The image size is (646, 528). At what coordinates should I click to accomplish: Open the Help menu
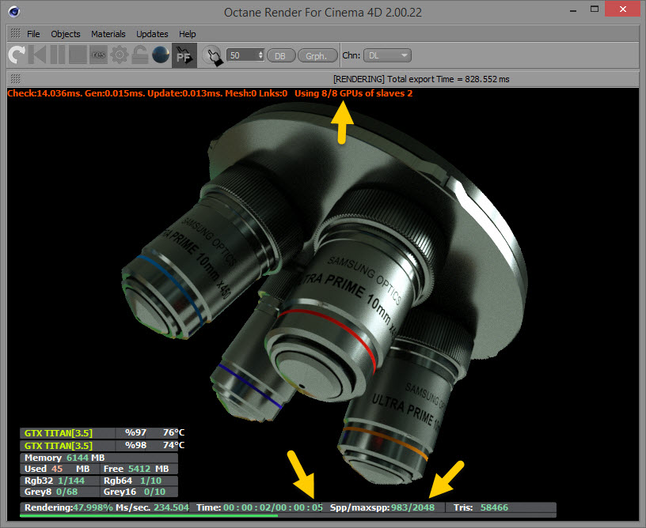click(188, 34)
